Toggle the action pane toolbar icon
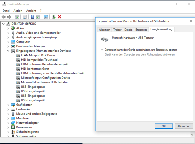 (38, 17)
